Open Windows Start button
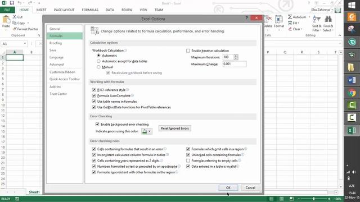 point(352,5)
